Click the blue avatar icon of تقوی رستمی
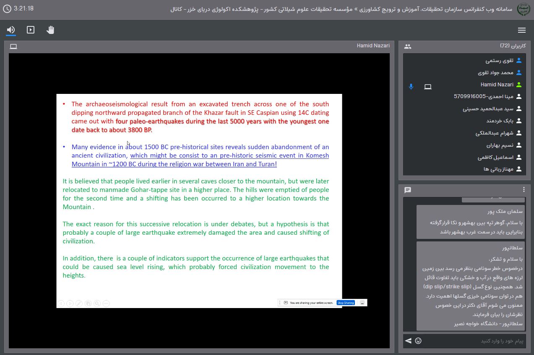 (x=519, y=60)
